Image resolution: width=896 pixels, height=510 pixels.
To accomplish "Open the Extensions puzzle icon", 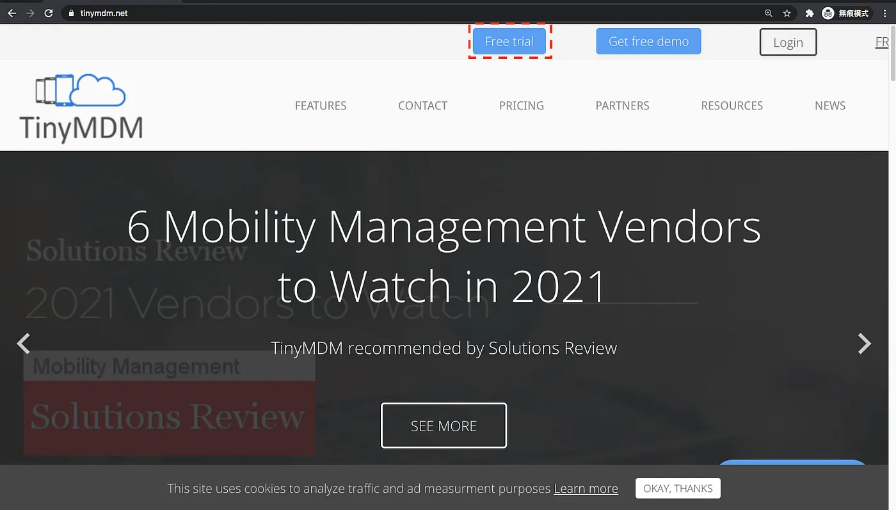I will pos(810,13).
